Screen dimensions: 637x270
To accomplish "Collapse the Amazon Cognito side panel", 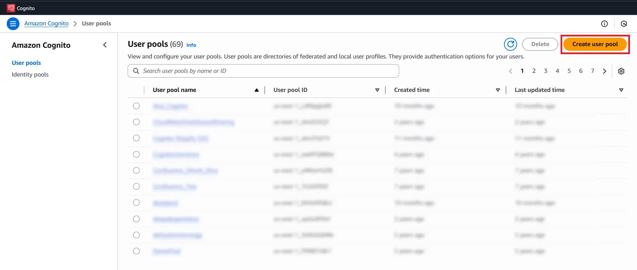I will pyautogui.click(x=105, y=45).
